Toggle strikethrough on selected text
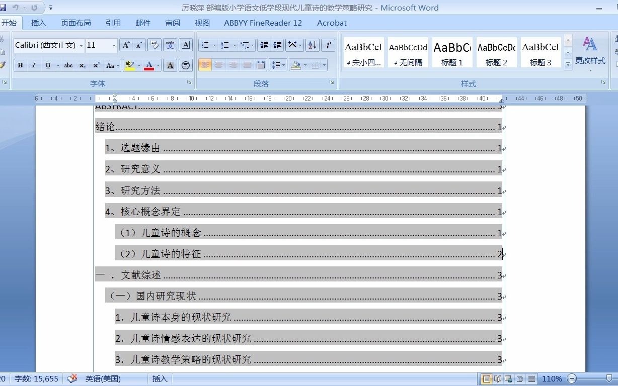The height and width of the screenshot is (386, 618). pos(68,65)
